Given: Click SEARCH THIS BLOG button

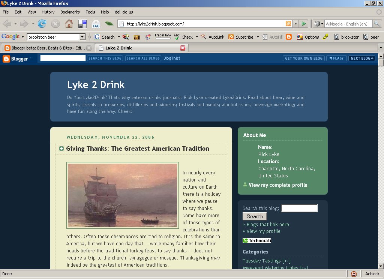Looking at the screenshot, I should (x=105, y=58).
